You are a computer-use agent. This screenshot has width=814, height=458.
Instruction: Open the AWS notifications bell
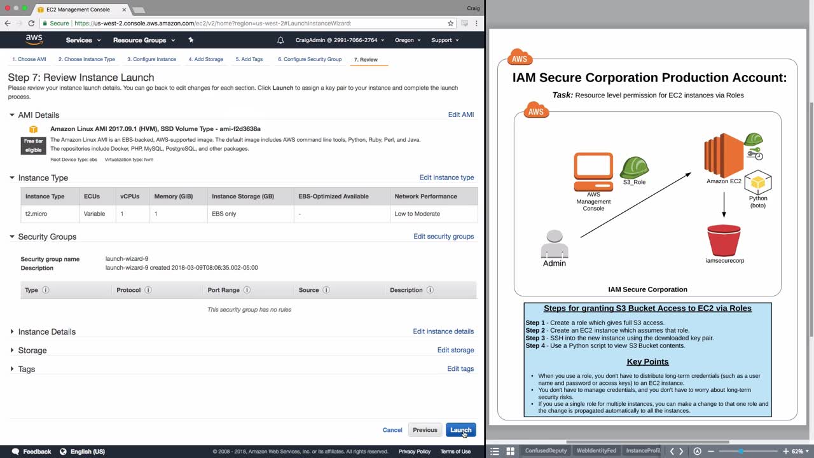(280, 40)
